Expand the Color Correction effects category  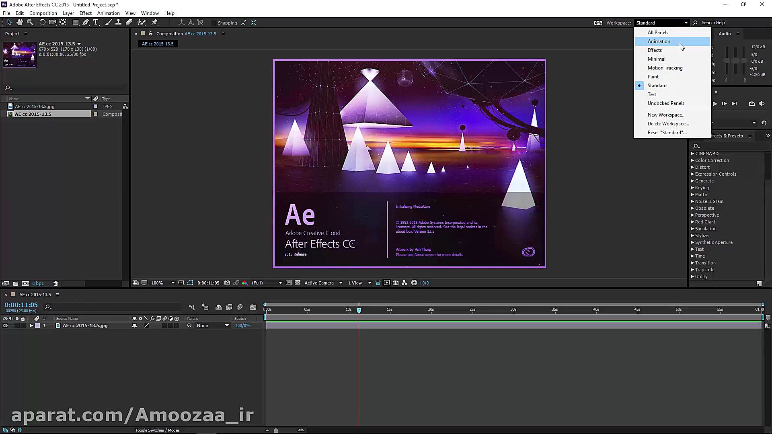coord(693,160)
